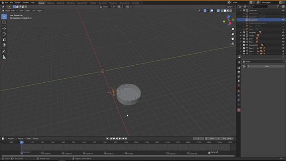286x161 pixels.
Task: Toggle visibility of House collection
Action: pos(283,36)
